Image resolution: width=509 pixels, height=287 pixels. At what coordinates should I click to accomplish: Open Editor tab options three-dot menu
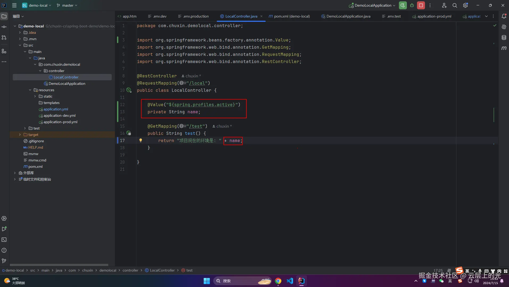pyautogui.click(x=493, y=16)
